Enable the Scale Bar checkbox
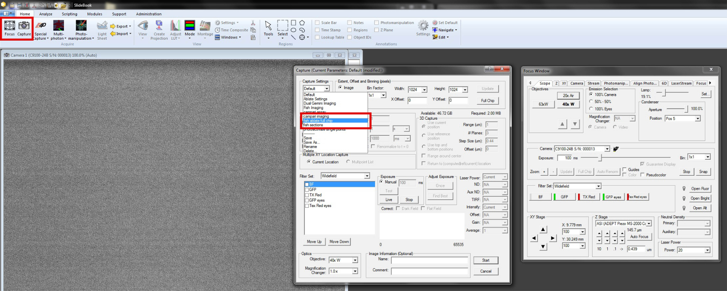 [317, 23]
